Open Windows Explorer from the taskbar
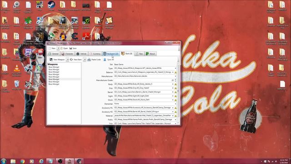This screenshot has width=291, height=164. pyautogui.click(x=13, y=161)
